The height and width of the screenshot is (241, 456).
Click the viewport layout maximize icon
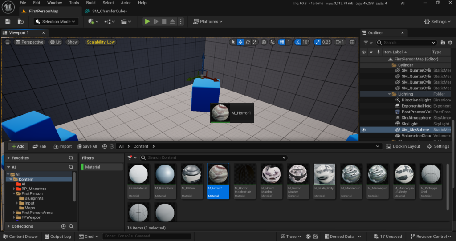click(x=352, y=42)
